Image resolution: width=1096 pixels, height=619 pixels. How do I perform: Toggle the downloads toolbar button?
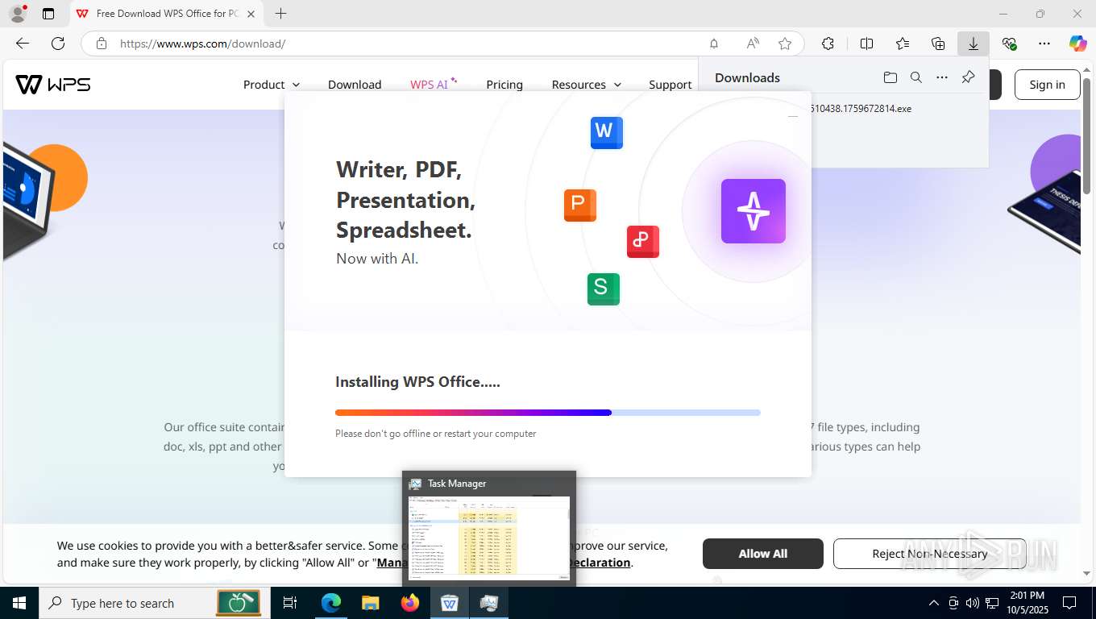point(974,44)
